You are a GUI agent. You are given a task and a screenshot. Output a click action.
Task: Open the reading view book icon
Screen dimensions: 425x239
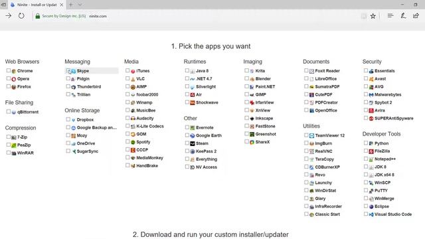pos(364,16)
